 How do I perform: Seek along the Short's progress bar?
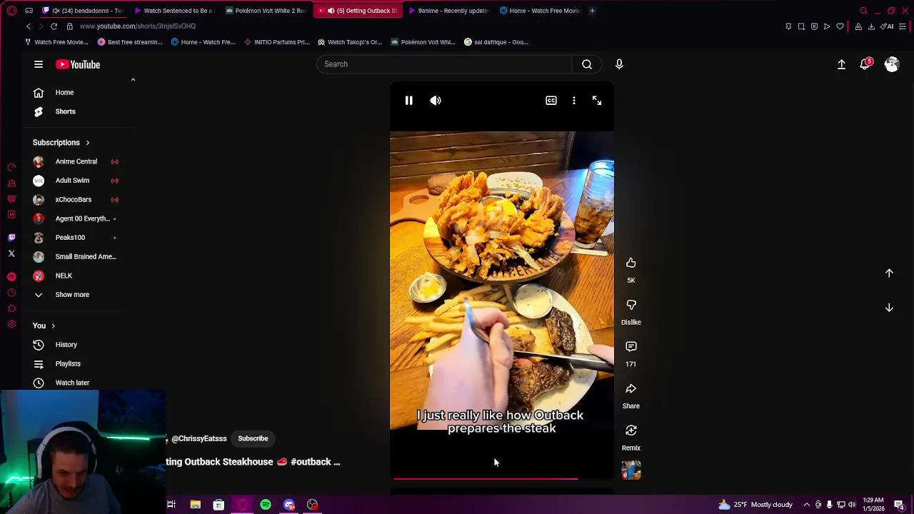point(502,478)
